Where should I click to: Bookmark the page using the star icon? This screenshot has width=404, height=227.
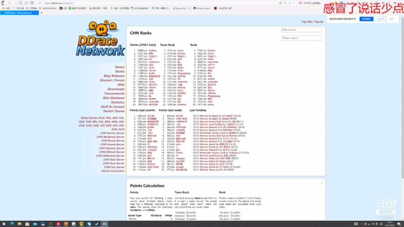pyautogui.click(x=40, y=3)
